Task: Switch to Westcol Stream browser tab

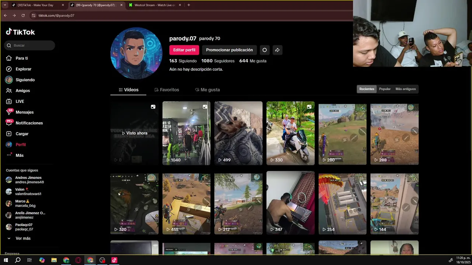Action: coord(154,5)
